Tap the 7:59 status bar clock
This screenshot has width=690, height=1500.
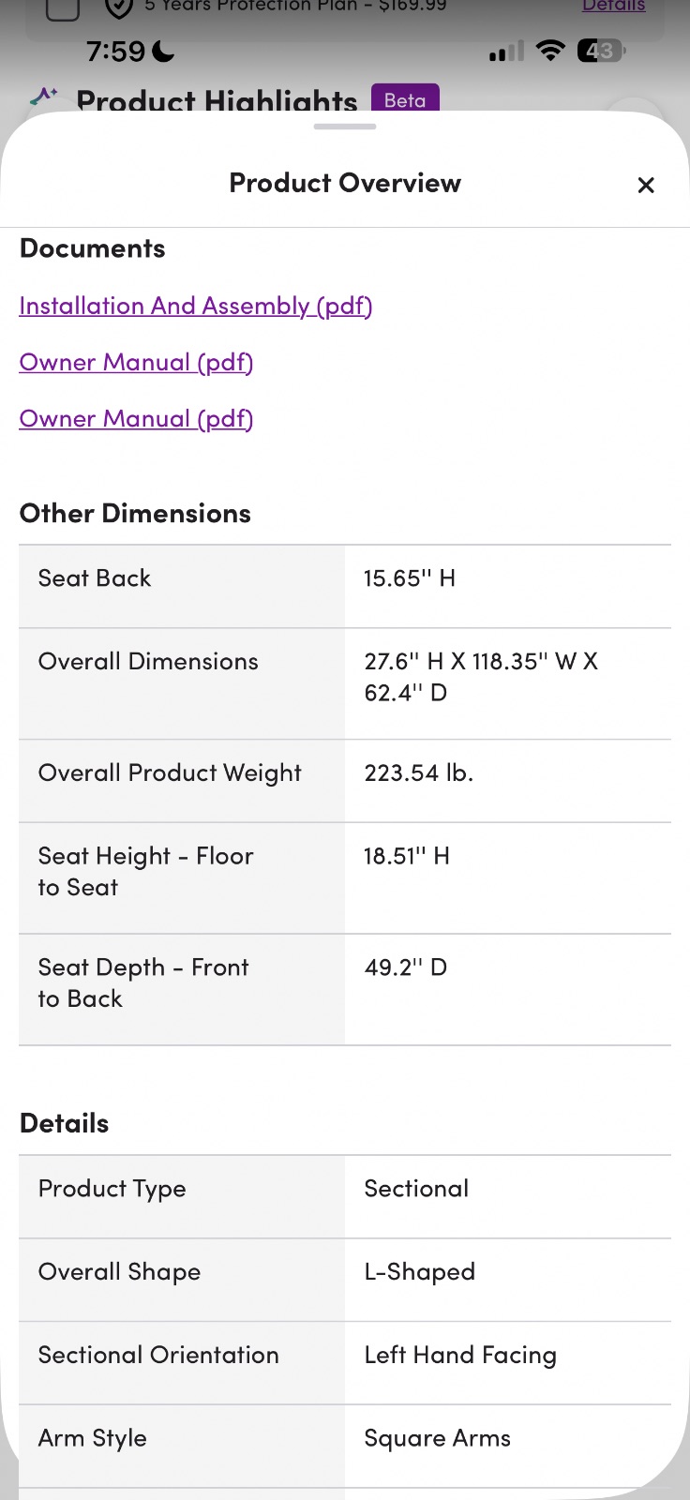tap(115, 51)
